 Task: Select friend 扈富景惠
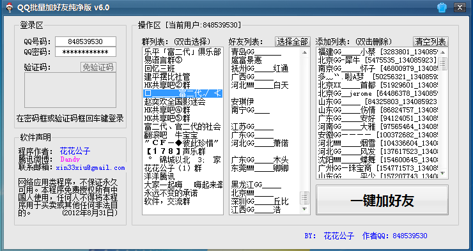[265, 60]
